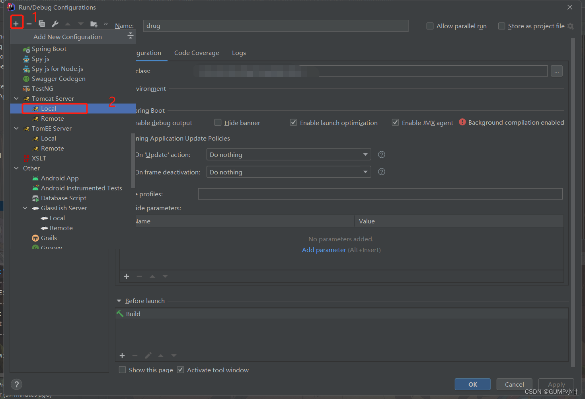Uncheck Enable JMX agent
This screenshot has width=585, height=399.
395,122
